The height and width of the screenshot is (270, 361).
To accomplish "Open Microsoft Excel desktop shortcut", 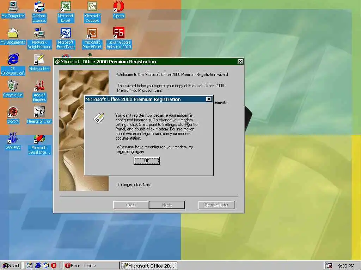I will click(66, 12).
